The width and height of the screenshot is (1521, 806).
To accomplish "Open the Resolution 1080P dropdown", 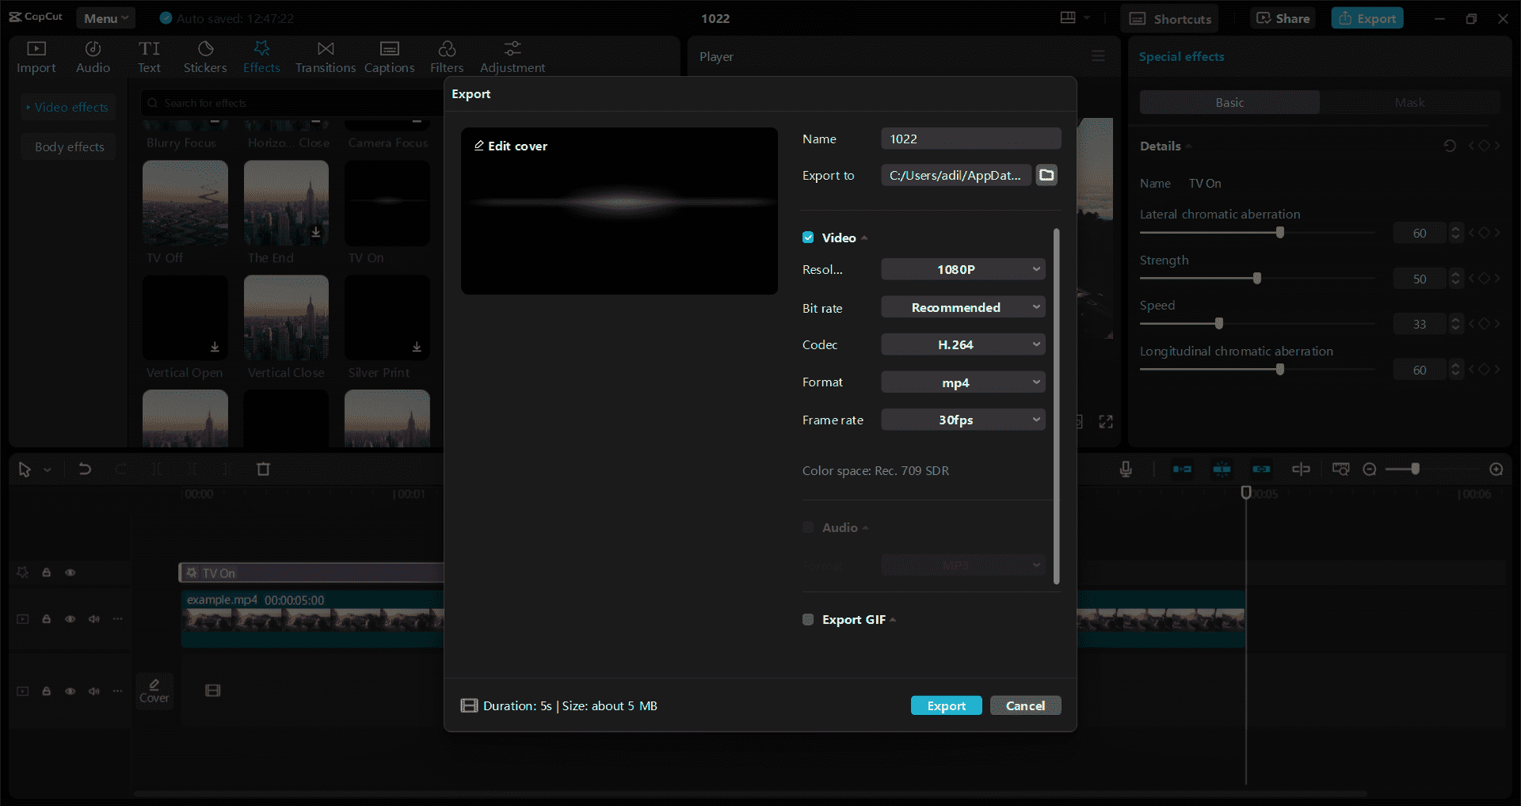I will (x=963, y=269).
